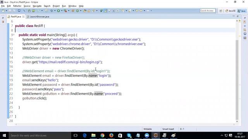The width and height of the screenshot is (248, 139).
Task: Collapse the main method fold toggle on line 9
Action: [x=14, y=34]
